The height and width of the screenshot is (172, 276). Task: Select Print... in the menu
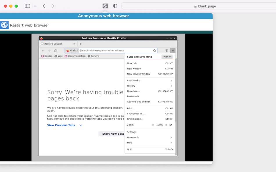150,108
